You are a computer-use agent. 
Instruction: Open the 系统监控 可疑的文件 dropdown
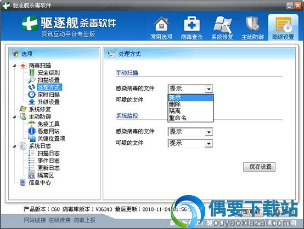click(190, 143)
